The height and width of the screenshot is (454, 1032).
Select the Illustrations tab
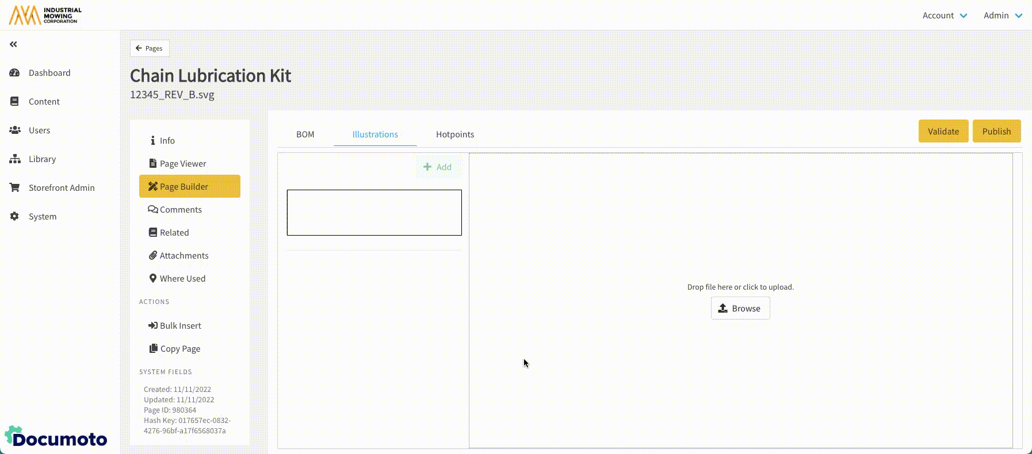point(375,134)
